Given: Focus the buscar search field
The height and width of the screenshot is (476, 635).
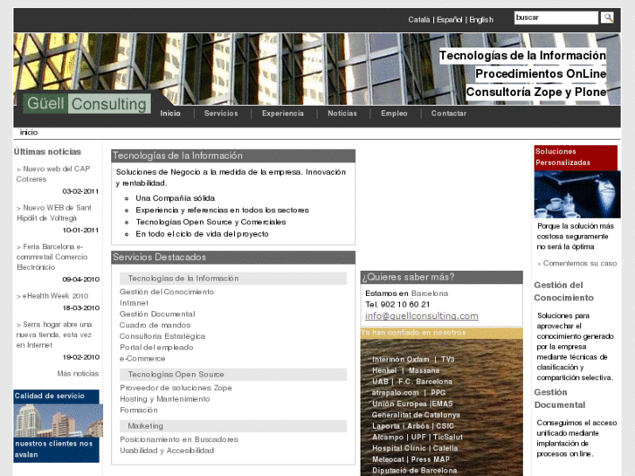Looking at the screenshot, I should 556,17.
